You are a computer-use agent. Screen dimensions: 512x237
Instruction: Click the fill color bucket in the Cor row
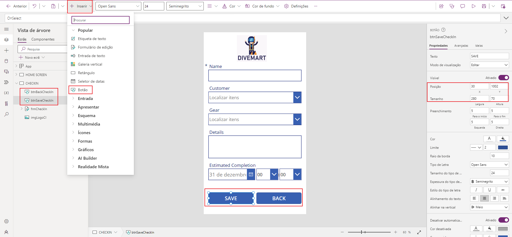503,139
